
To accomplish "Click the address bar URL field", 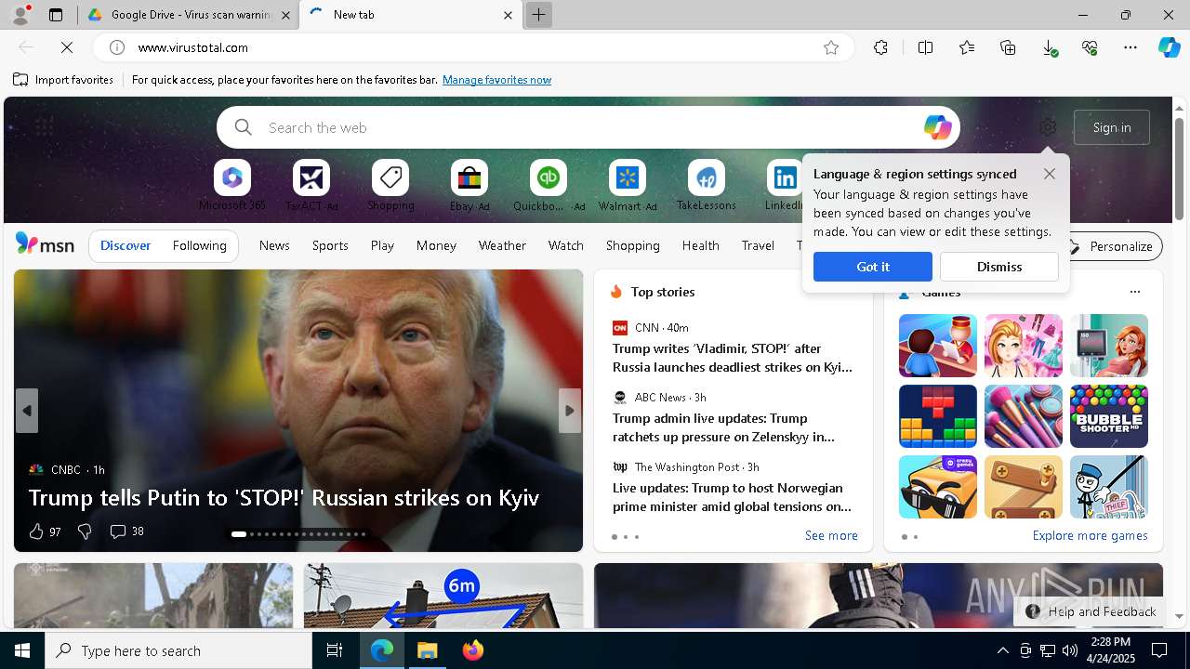I will tap(474, 47).
